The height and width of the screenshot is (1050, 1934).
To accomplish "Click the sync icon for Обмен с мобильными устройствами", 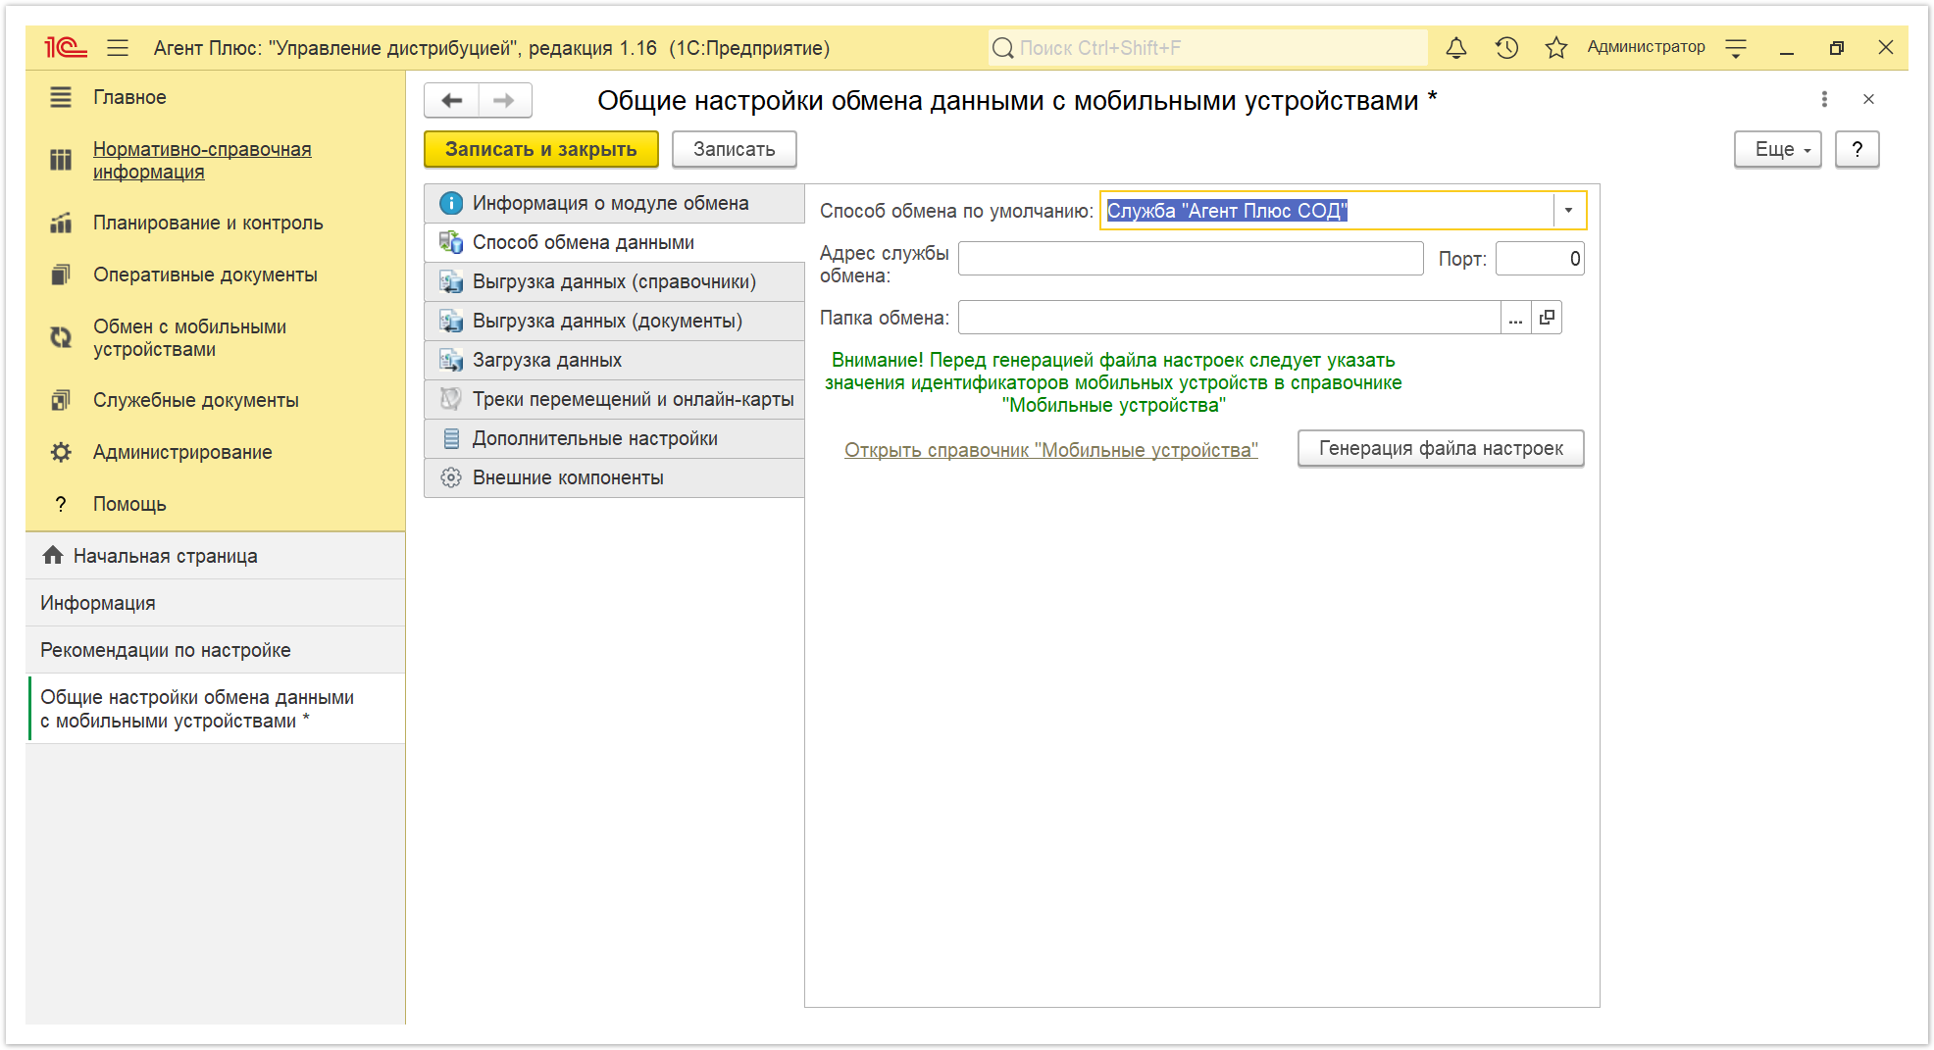I will 61,337.
